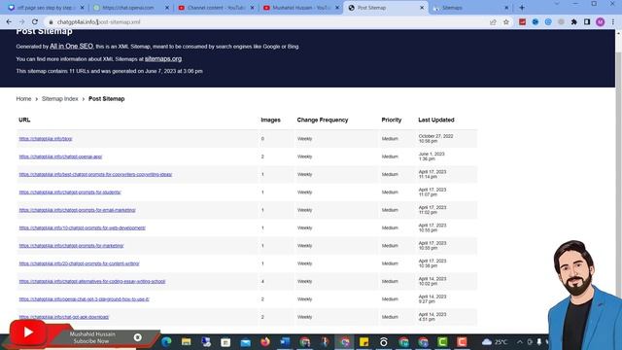Screen dimensions: 622x350
Task: Open the chatgpt-openai-app URL link
Action: pos(60,157)
